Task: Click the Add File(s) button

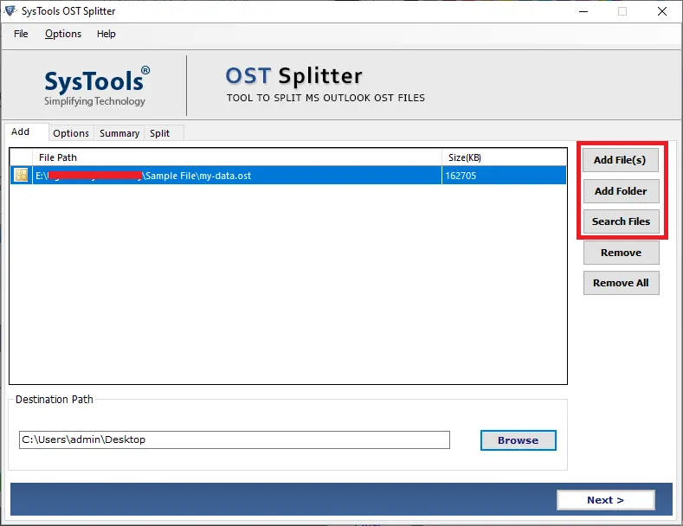Action: (621, 160)
